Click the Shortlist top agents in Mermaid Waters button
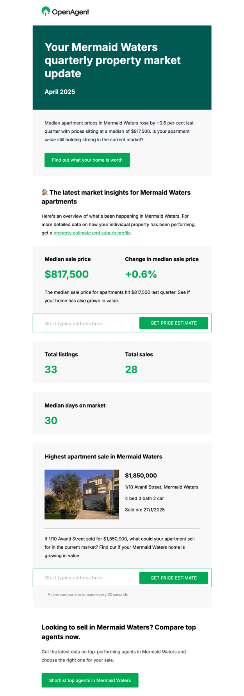This screenshot has width=244, height=696. pos(90,680)
